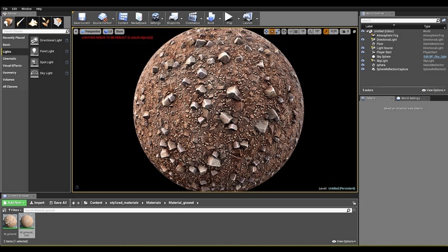Toggle visibility eye for DirectionalLight actor
The height and width of the screenshot is (252, 448).
point(363,40)
